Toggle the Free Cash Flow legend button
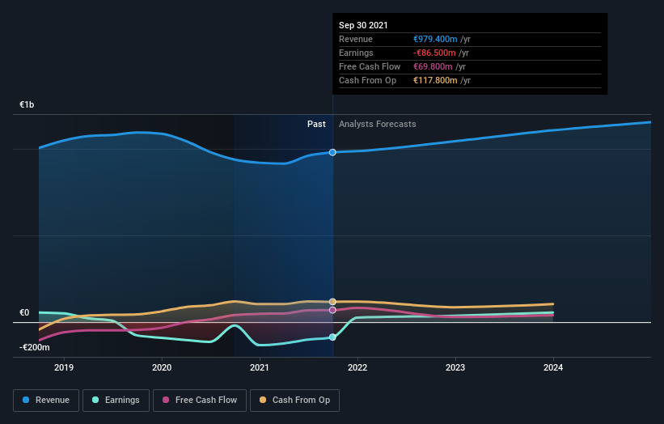This screenshot has width=664, height=424. coord(200,401)
